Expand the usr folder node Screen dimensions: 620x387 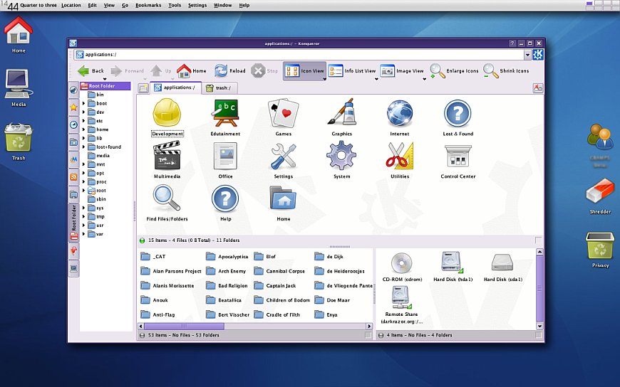(x=83, y=225)
